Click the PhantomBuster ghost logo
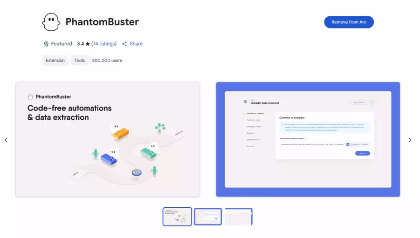420x238 pixels. click(51, 22)
